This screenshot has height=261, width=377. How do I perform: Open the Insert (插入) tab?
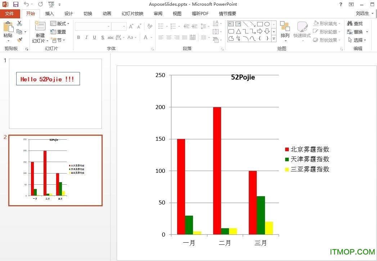click(x=49, y=14)
